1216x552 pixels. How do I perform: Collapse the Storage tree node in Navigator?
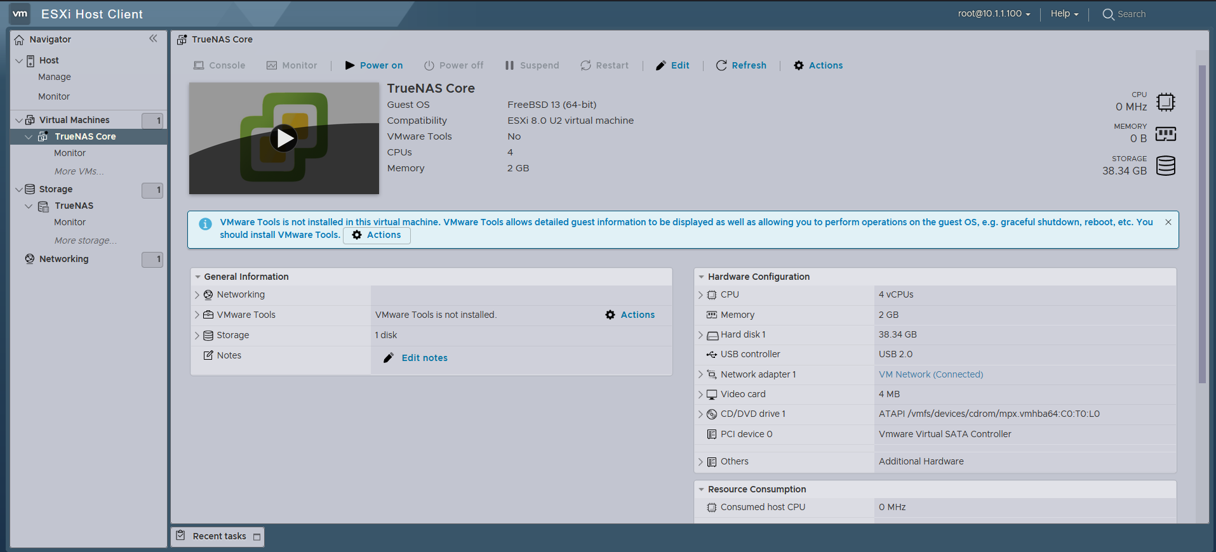(19, 190)
